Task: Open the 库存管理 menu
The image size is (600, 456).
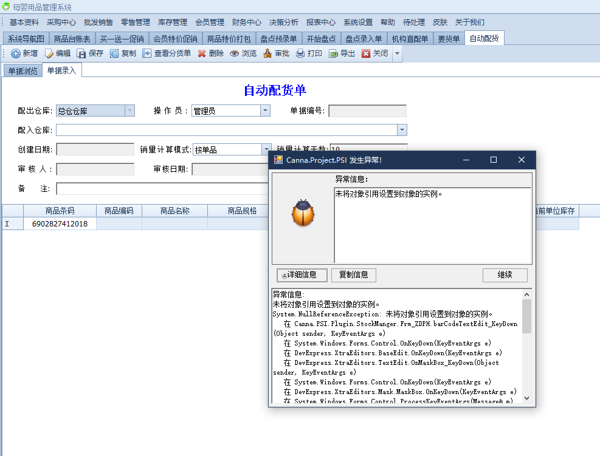Action: coord(173,22)
